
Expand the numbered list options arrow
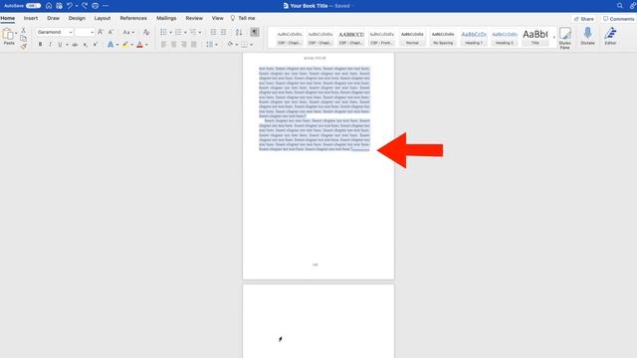pyautogui.click(x=185, y=33)
